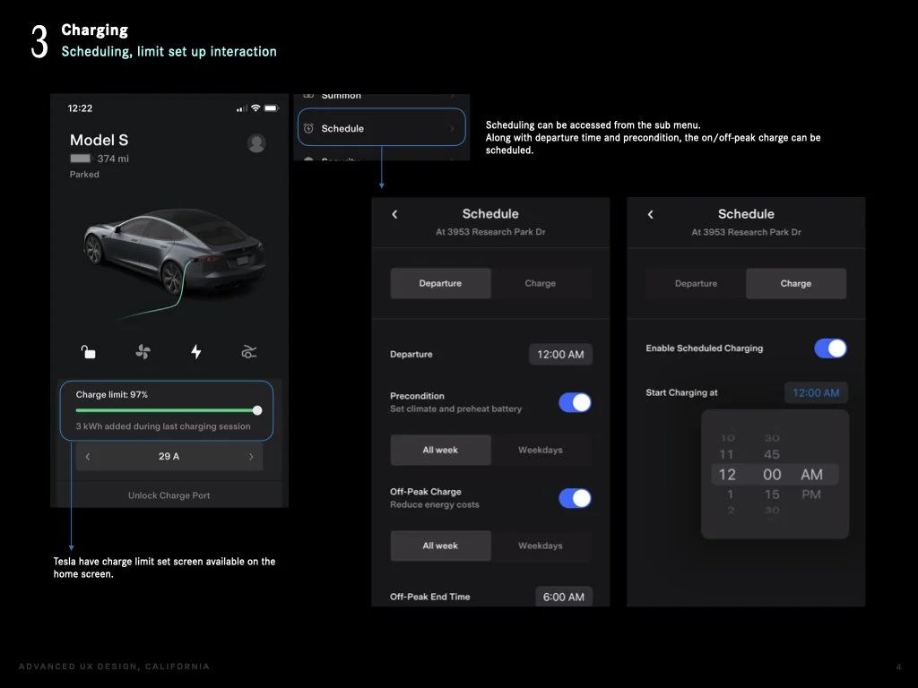The width and height of the screenshot is (918, 688).
Task: Click the green charge limit slider track
Action: [164, 410]
